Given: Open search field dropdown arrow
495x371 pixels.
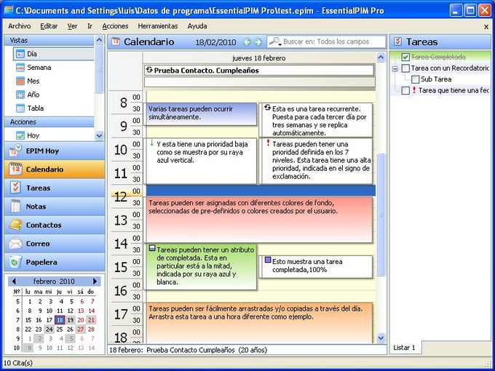Looking at the screenshot, I should coord(280,45).
